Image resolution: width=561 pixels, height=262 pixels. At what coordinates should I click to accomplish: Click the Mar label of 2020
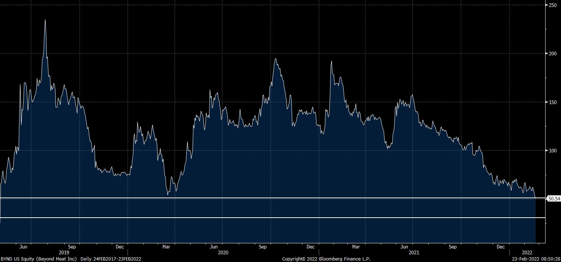(x=167, y=247)
